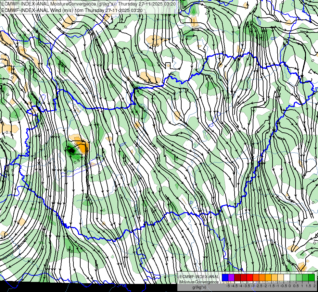Click the legend tick value -3.5
Screen dimensions: 318x292
pyautogui.click(x=247, y=286)
